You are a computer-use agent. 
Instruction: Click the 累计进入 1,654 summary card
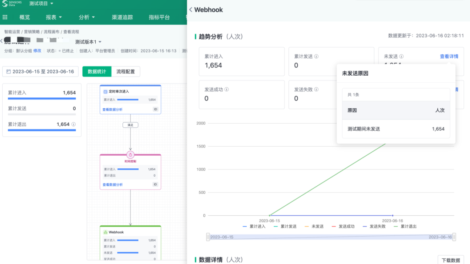tap(242, 61)
